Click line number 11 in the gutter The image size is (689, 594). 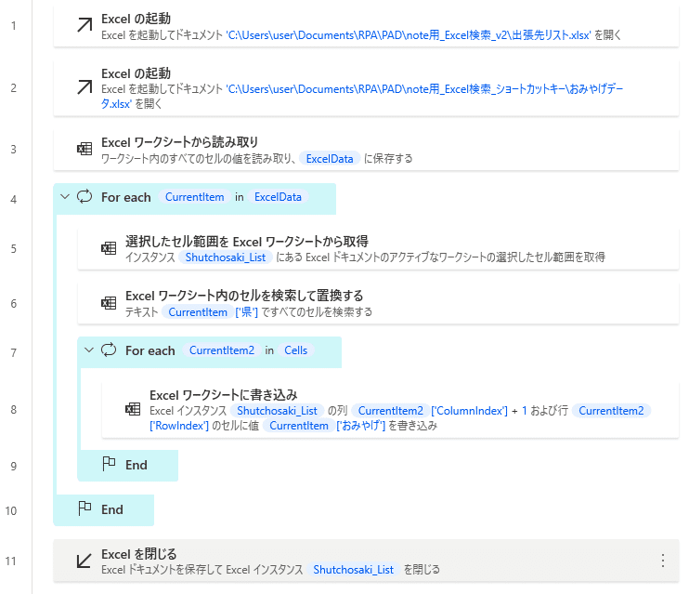[11, 561]
